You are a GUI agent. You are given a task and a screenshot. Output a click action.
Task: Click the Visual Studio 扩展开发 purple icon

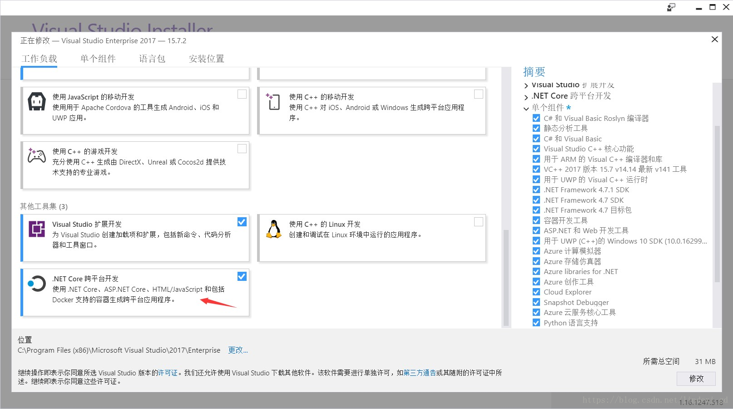click(x=37, y=229)
